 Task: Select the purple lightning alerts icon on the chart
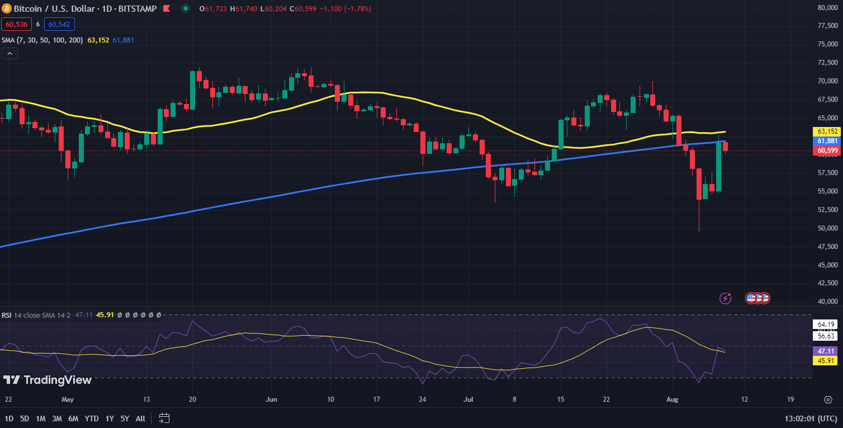(725, 299)
